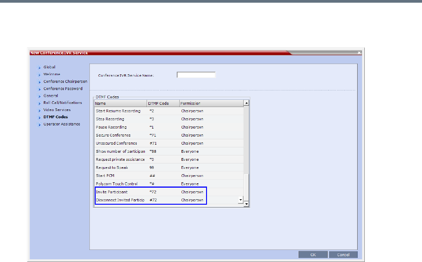The width and height of the screenshot is (422, 262).
Task: Confirm with the OK button
Action: click(313, 254)
